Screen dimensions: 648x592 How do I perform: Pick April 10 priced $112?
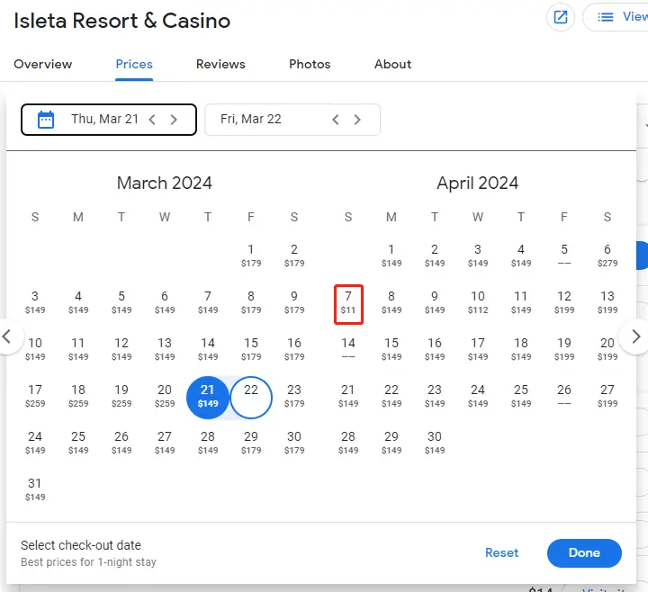pos(478,302)
